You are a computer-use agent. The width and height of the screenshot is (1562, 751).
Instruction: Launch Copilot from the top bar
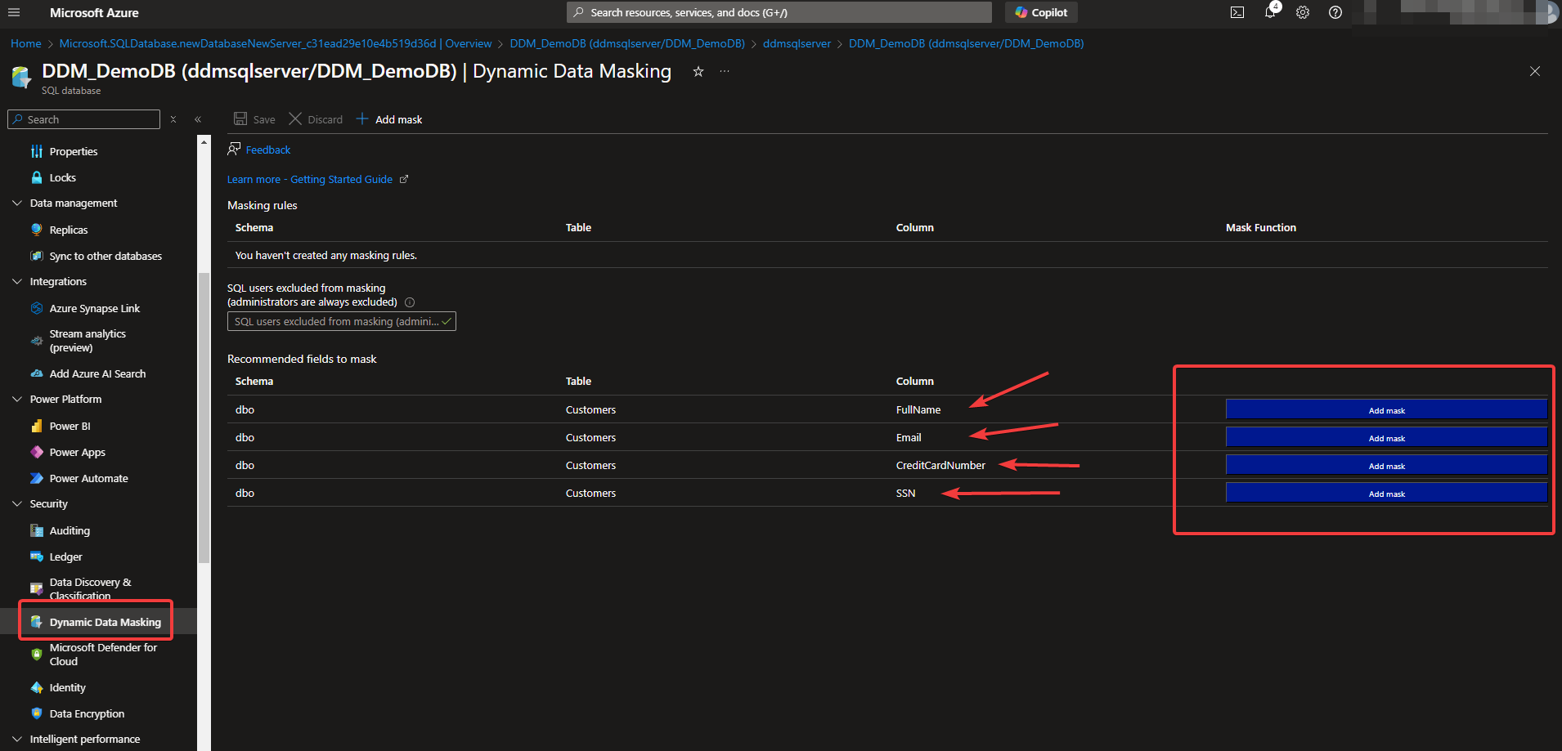click(x=1040, y=12)
